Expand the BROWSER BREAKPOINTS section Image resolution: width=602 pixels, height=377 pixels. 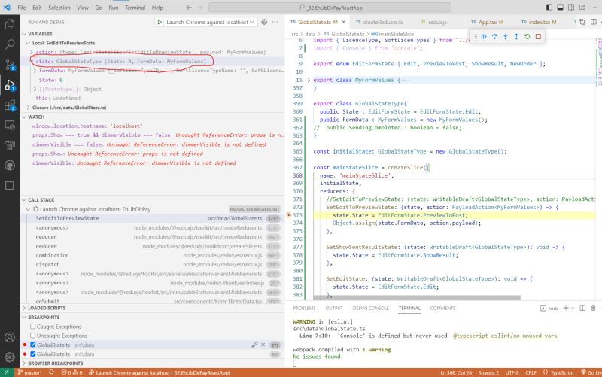[24, 363]
